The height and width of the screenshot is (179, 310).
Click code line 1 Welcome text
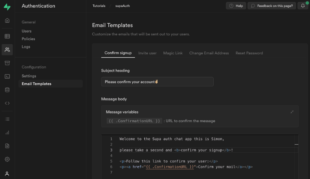coord(172,139)
